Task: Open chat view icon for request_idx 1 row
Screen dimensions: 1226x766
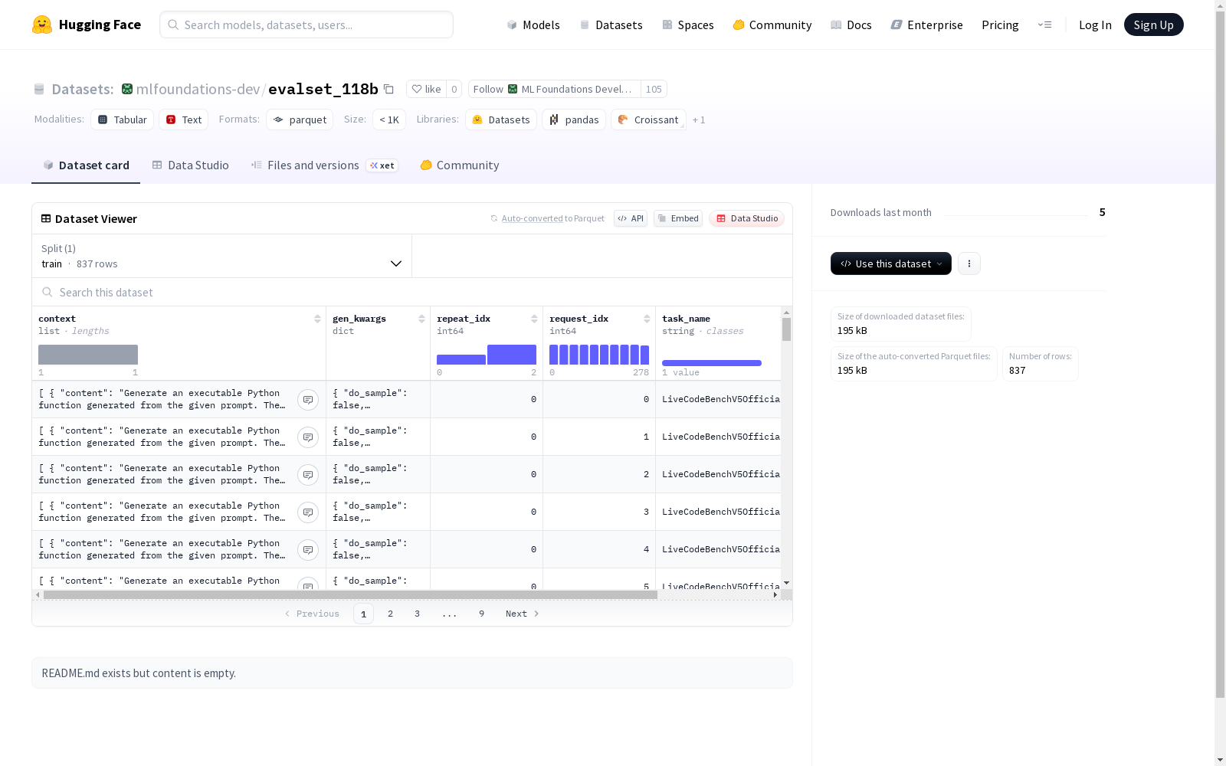Action: (x=308, y=437)
